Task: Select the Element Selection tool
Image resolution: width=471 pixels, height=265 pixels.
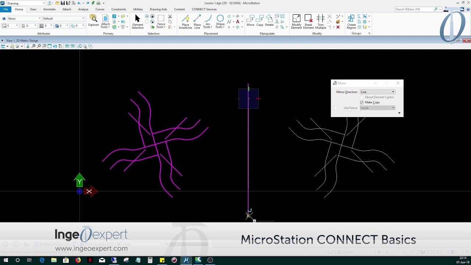Action: pos(137,22)
